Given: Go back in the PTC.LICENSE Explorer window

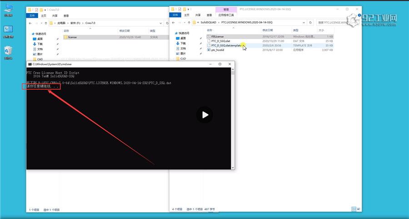Looking at the screenshot, I should (x=174, y=23).
